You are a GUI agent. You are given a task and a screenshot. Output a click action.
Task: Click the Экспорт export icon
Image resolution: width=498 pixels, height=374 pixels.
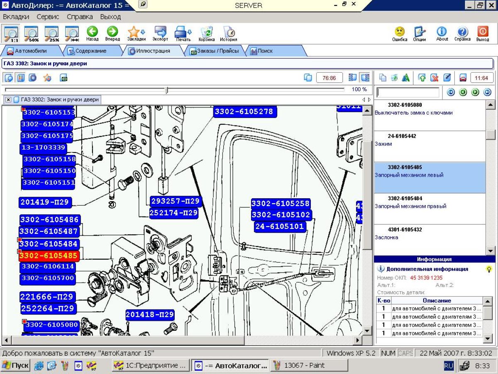click(160, 34)
